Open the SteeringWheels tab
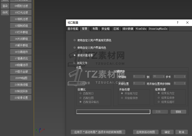 pyautogui.click(x=158, y=29)
